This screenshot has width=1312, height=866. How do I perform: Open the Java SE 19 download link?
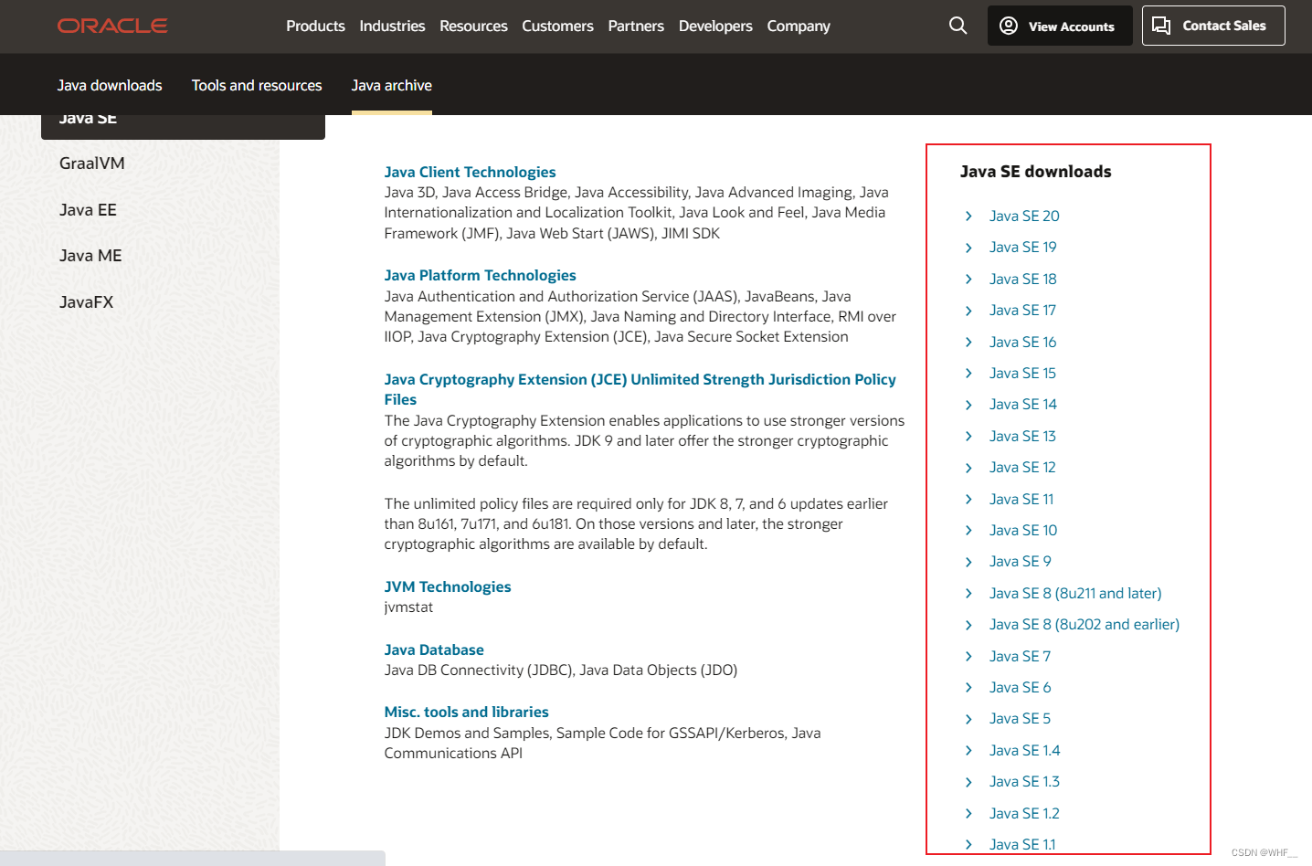pyautogui.click(x=1022, y=247)
